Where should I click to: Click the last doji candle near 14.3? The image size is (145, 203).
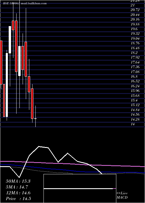point(35,118)
